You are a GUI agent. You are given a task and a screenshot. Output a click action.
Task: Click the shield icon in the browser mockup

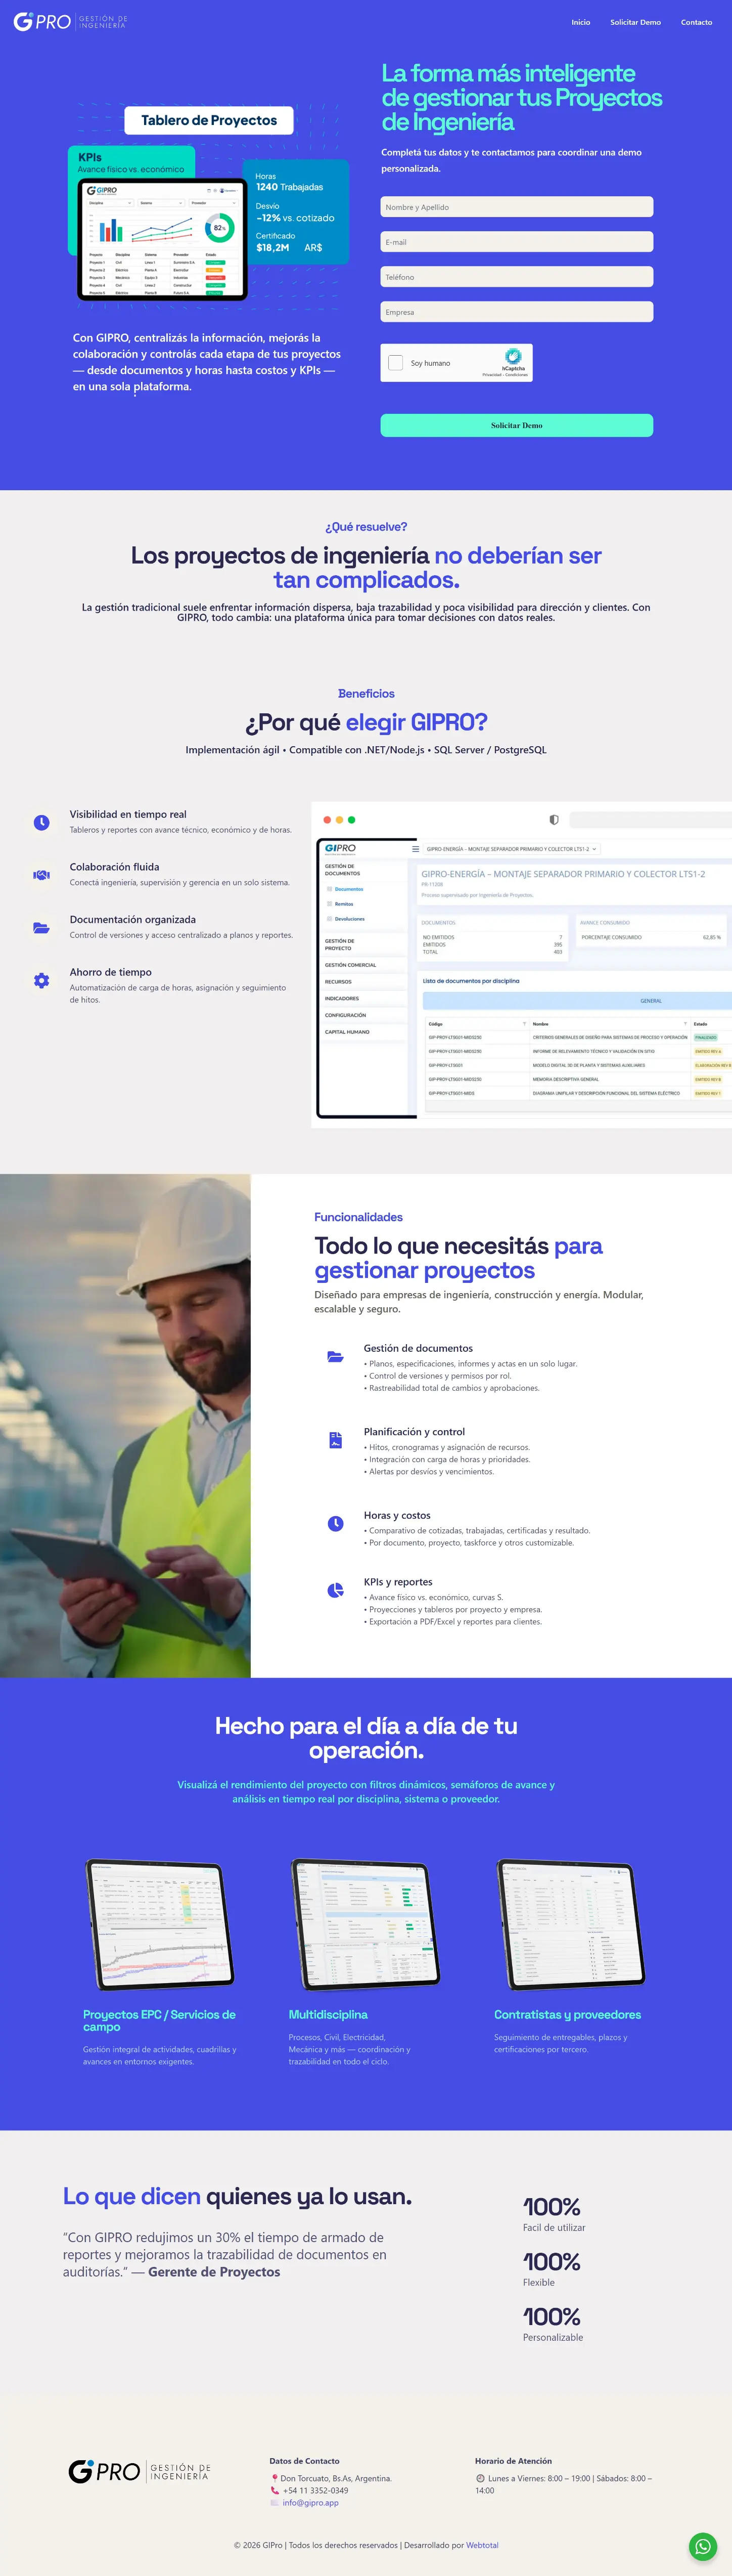pyautogui.click(x=554, y=820)
